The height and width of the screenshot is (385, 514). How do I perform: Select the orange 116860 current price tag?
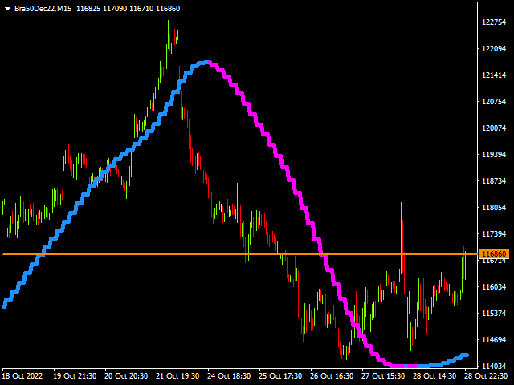tap(494, 254)
